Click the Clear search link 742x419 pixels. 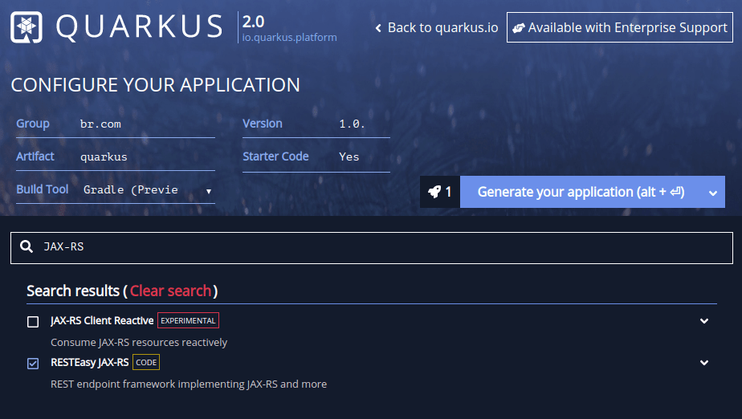coord(170,291)
